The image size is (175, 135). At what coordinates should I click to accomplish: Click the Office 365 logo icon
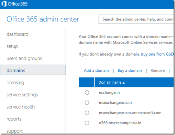(x=4, y=4)
